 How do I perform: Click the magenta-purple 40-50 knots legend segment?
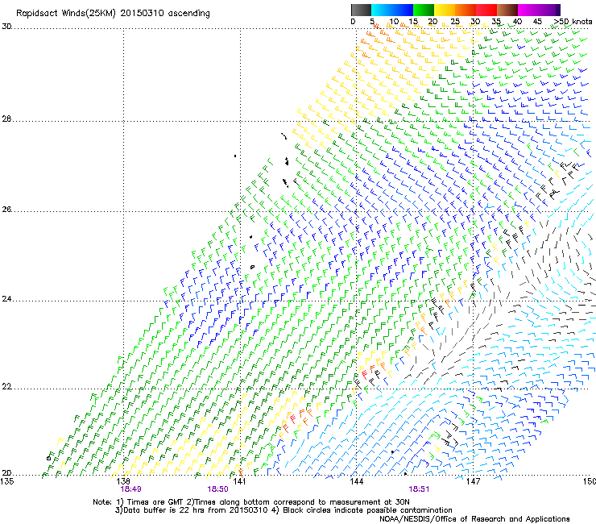coord(539,10)
